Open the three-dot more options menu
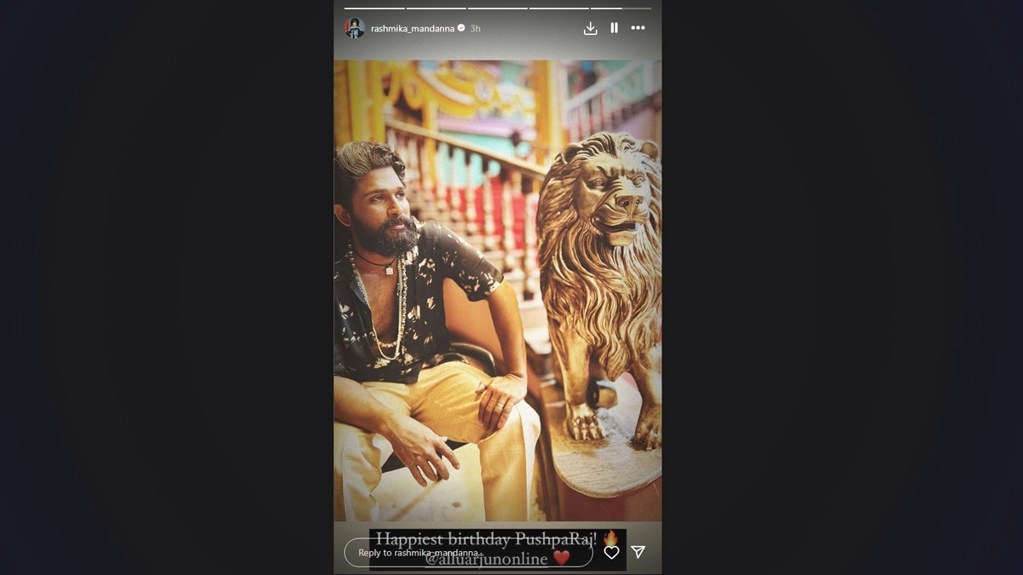The width and height of the screenshot is (1023, 575). 638,28
